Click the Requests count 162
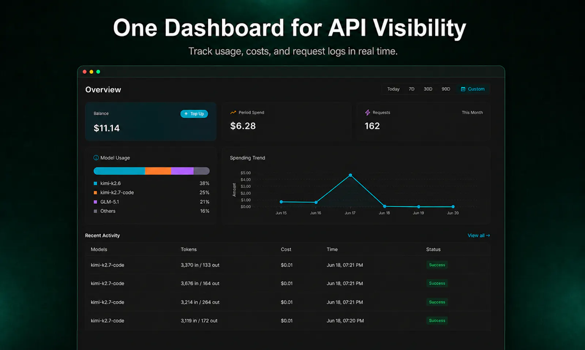The image size is (585, 350). (372, 126)
